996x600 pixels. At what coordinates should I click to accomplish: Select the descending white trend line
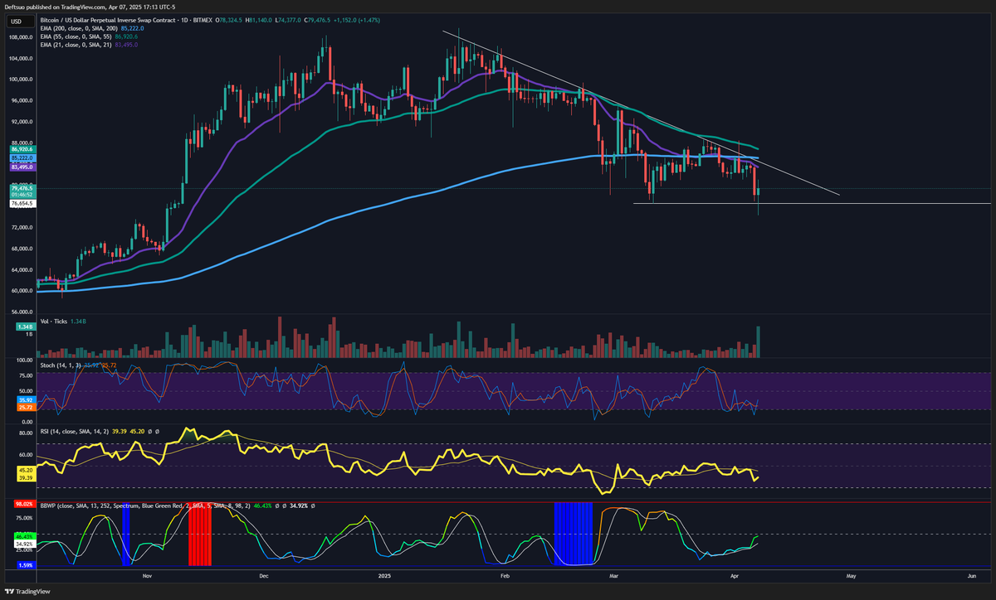tap(639, 113)
